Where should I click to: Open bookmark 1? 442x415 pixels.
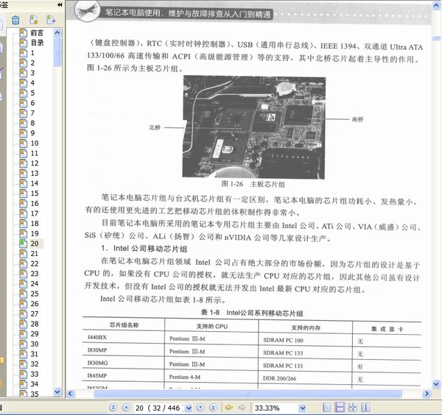point(32,53)
